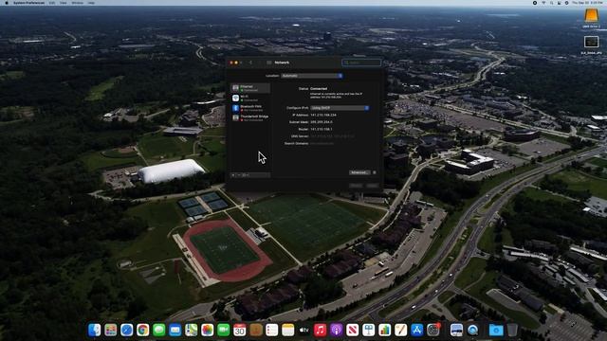Screen dimensions: 607x341
Task: Open Finder from the Dock
Action: 95,330
